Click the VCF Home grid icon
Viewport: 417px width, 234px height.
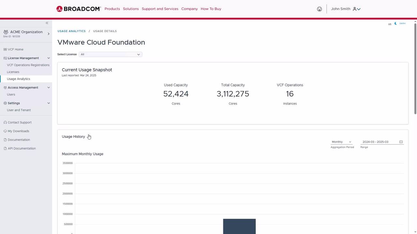5,49
